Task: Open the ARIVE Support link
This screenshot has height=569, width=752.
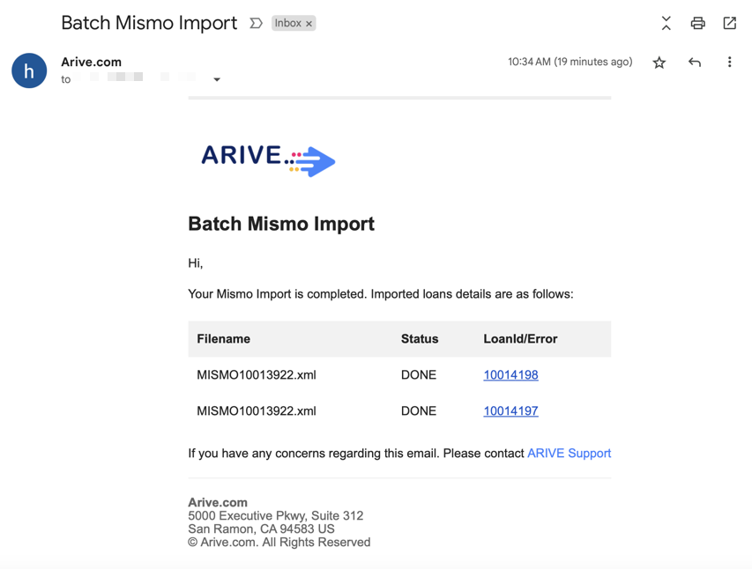Action: 569,453
